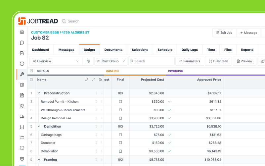The image size is (265, 166).
Task: Switch to the Schedule tab
Action: point(165,50)
